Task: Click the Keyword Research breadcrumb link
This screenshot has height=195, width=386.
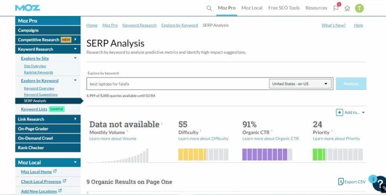Action: 139,25
